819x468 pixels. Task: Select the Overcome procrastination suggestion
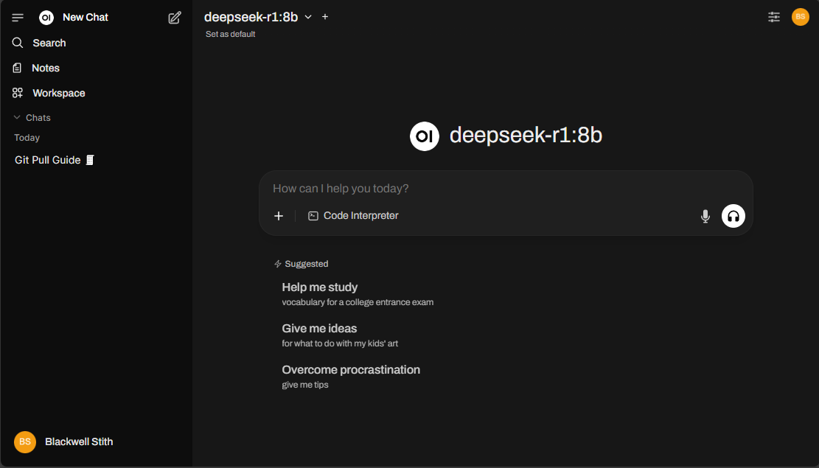(x=351, y=377)
